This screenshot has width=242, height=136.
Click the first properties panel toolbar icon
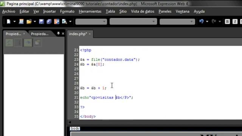click(x=9, y=43)
